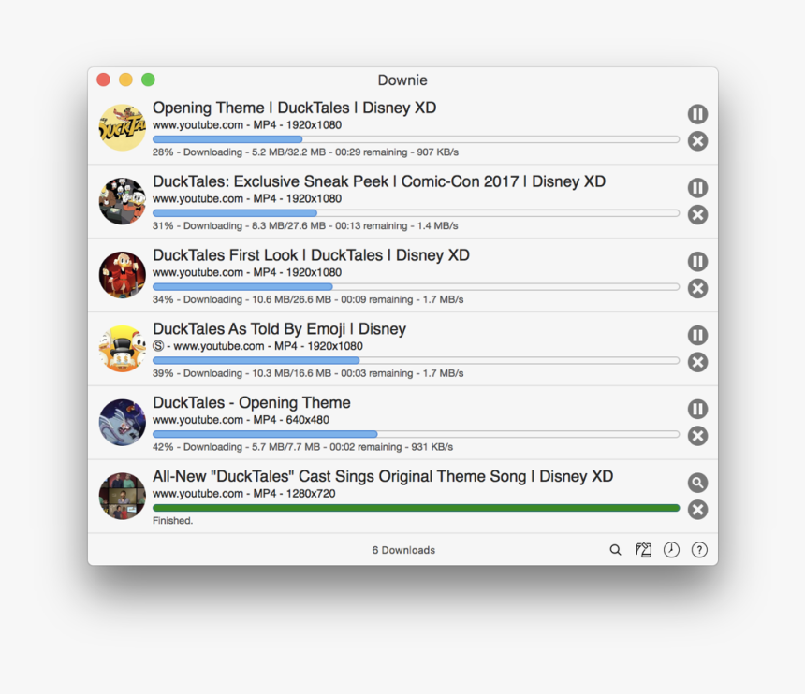Image resolution: width=805 pixels, height=694 pixels.
Task: Click the green finished progress bar
Action: point(416,508)
